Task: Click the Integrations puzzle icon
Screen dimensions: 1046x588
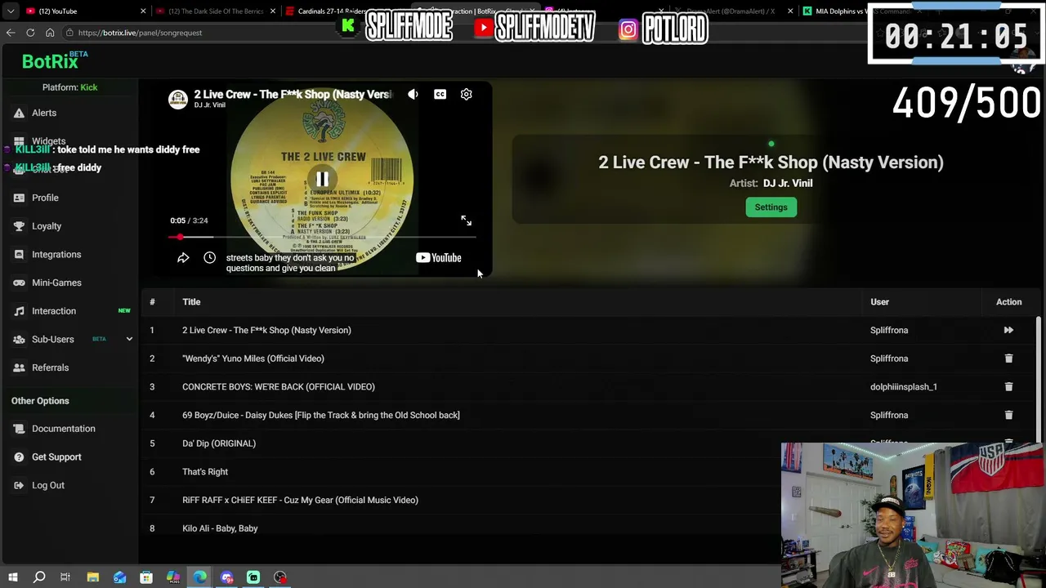Action: 19,255
